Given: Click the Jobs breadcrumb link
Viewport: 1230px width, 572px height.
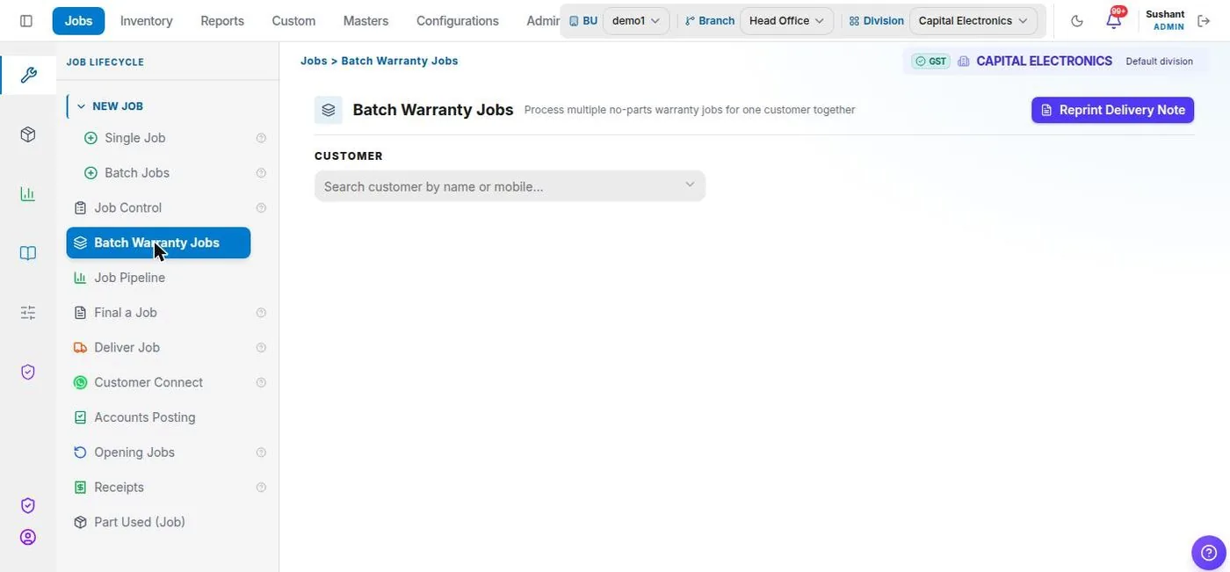Looking at the screenshot, I should click(314, 61).
